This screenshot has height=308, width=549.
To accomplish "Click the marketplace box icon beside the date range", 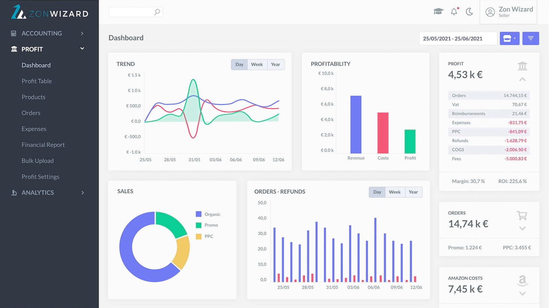I will [509, 38].
